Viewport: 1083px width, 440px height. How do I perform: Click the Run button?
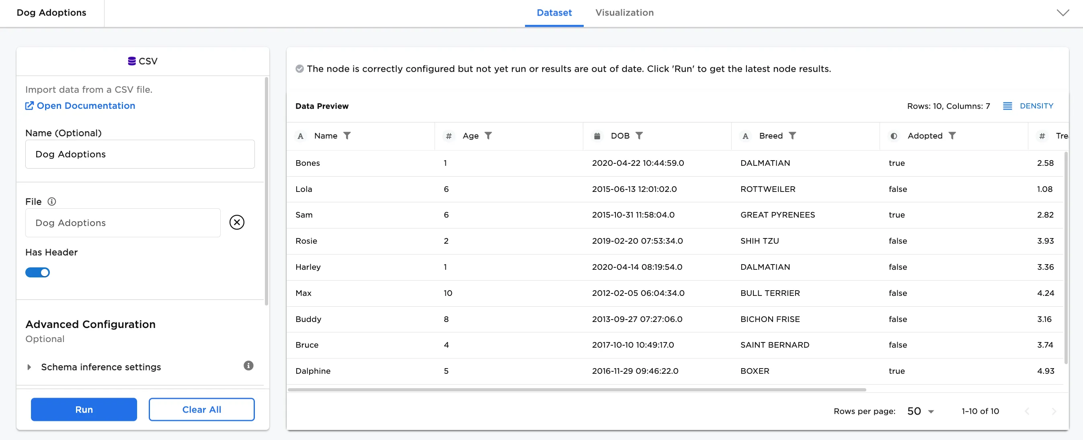[x=84, y=409]
